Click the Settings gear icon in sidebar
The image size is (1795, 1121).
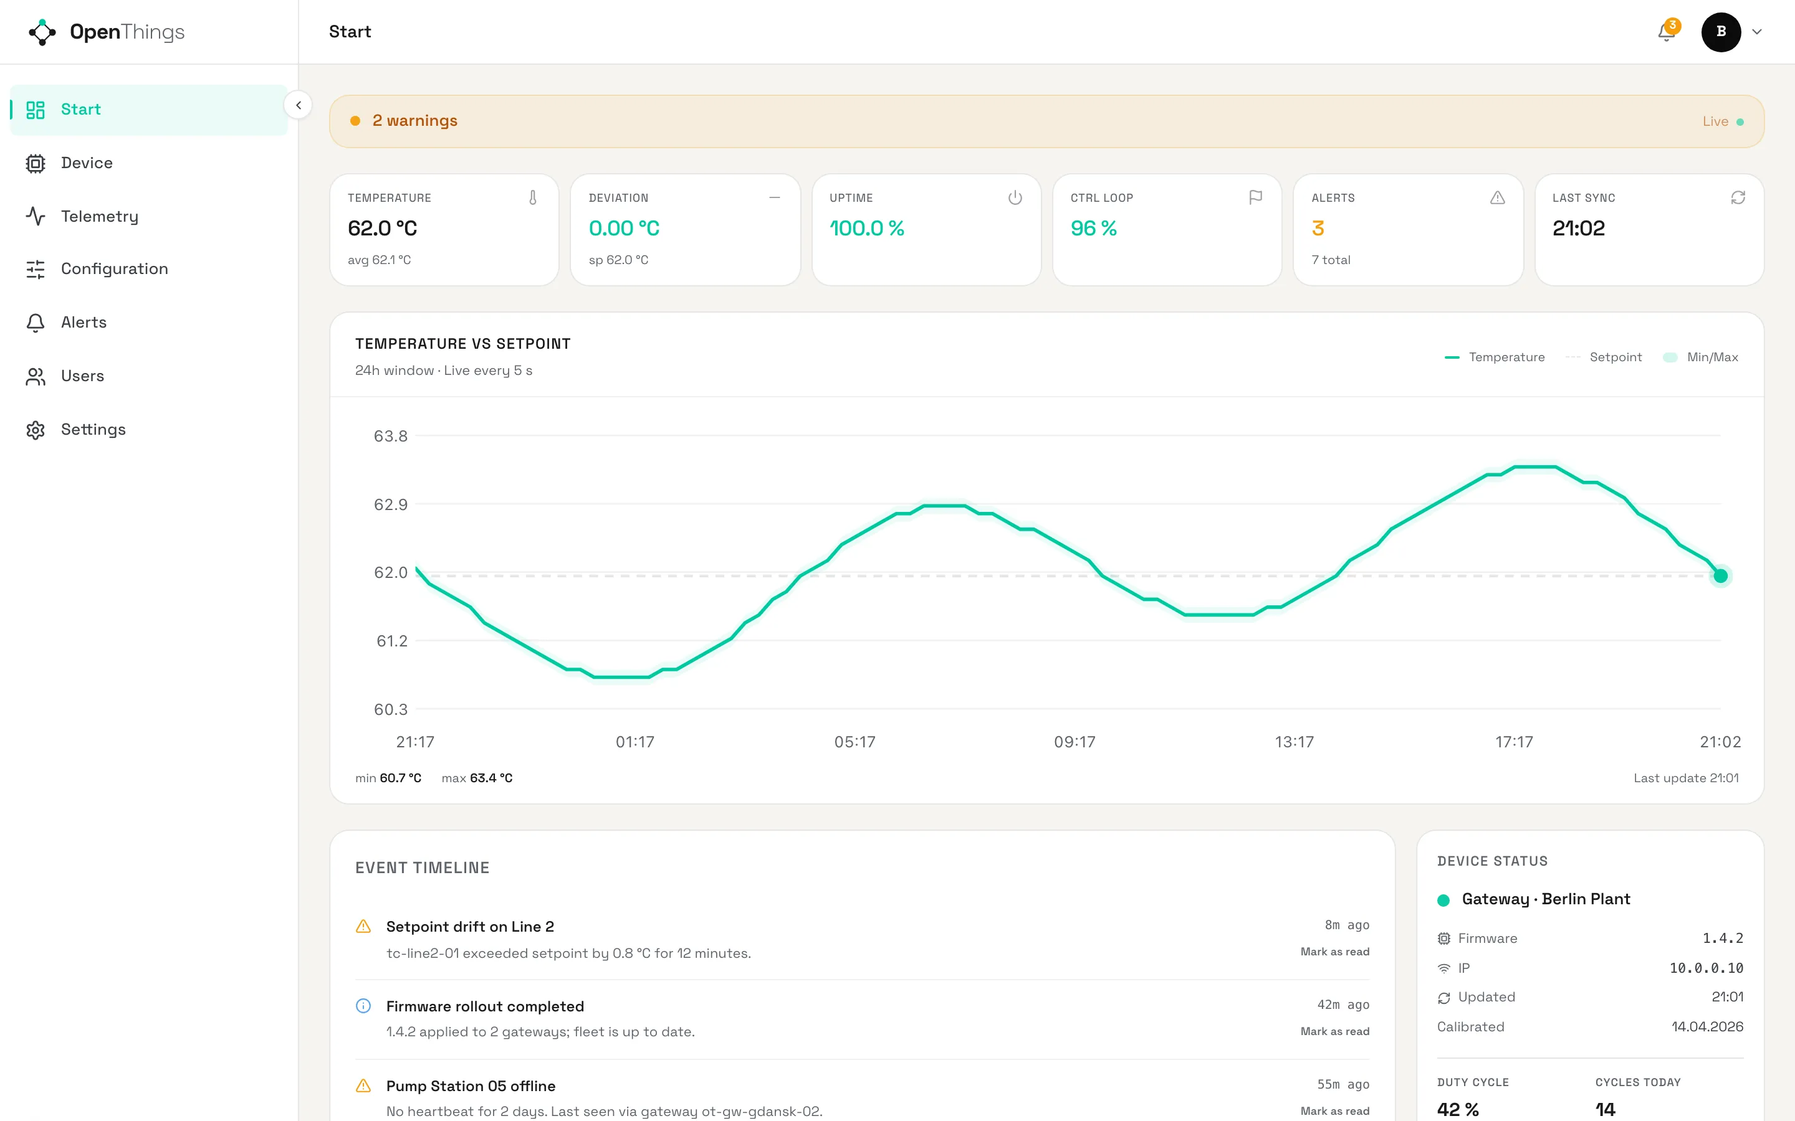pos(36,430)
